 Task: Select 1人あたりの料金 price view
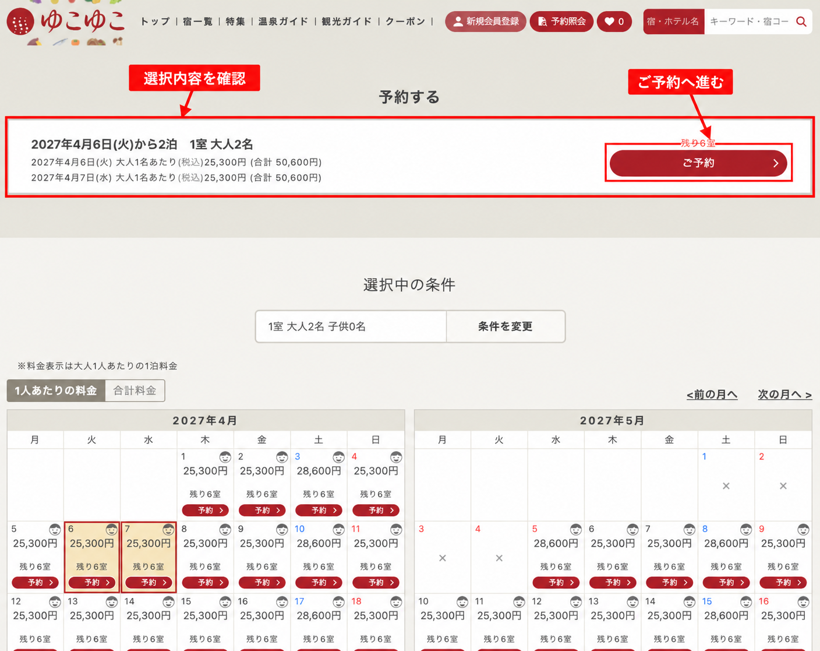coord(56,390)
